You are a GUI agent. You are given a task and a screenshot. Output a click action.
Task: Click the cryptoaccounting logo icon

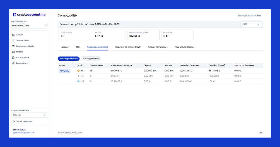15,15
